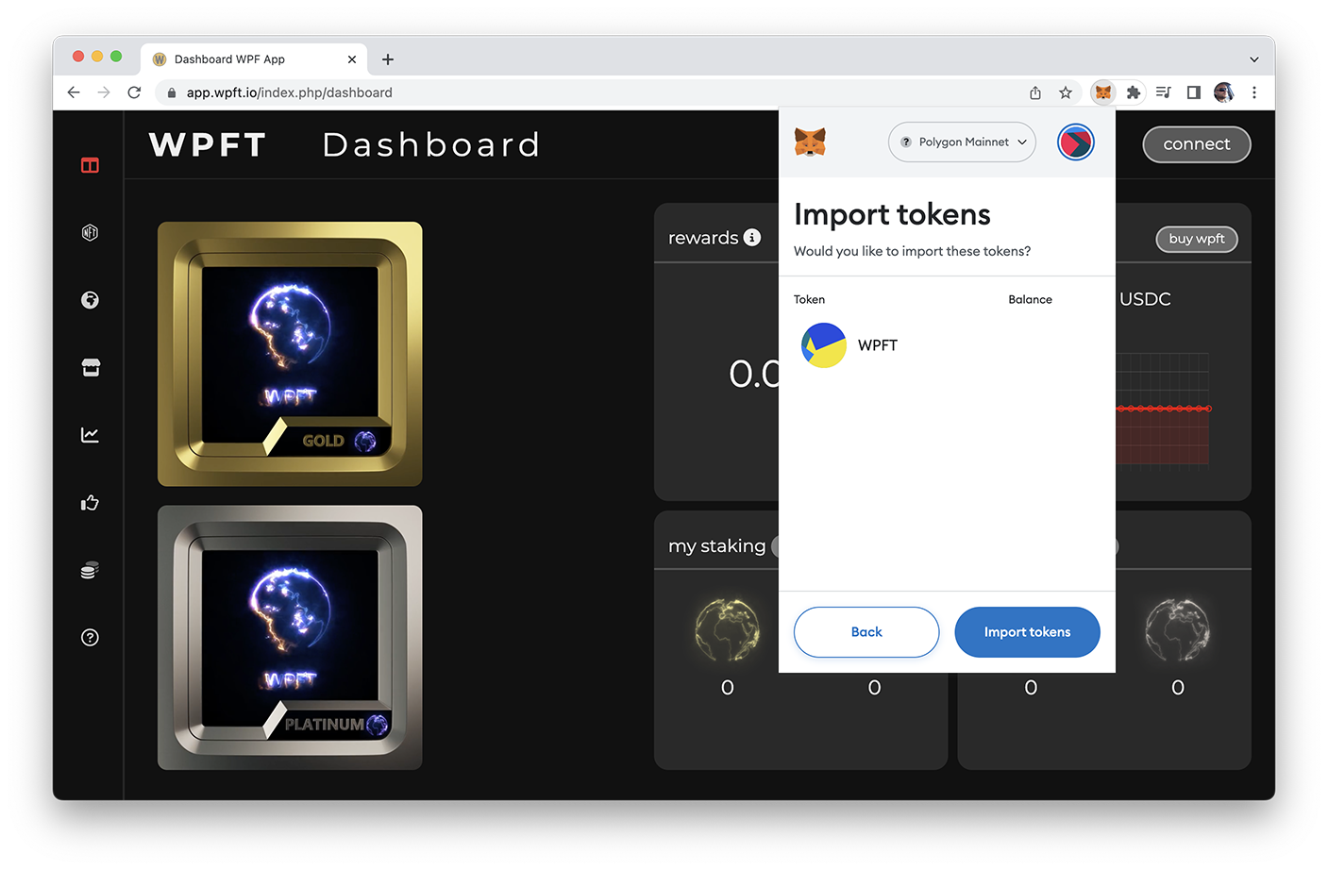Click the silver globe staking icon
The image size is (1328, 870).
[1177, 629]
